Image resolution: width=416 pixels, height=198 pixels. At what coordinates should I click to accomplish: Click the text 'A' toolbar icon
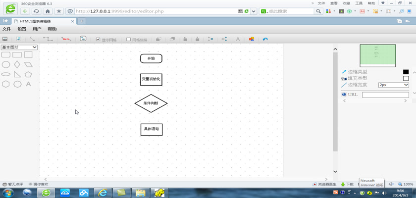238,39
